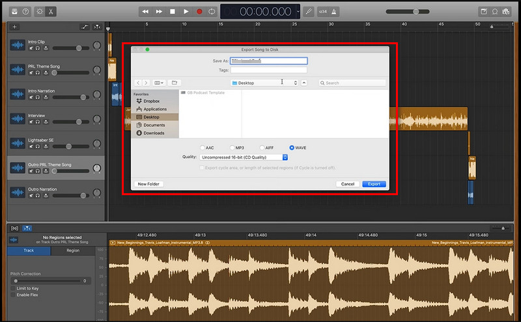Solo the Lightsaber SE track
Screen dimensions: 521x322
[x=38, y=146]
